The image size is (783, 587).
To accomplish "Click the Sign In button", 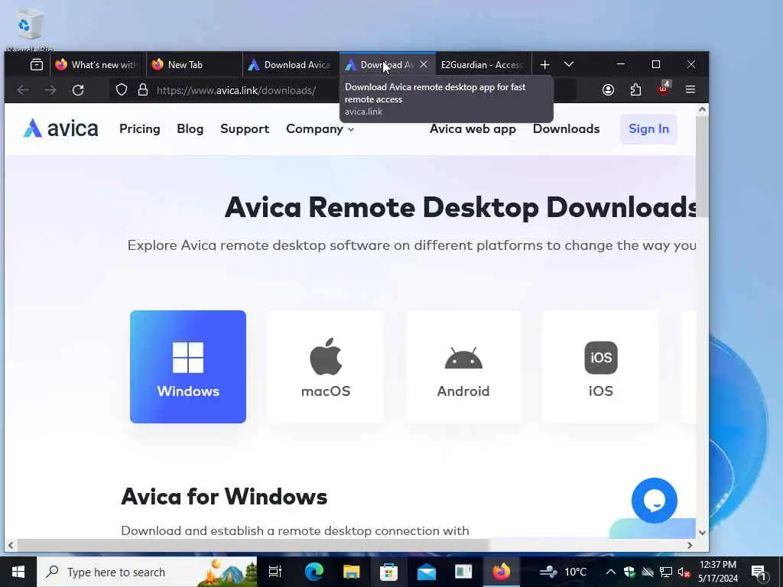I will click(x=648, y=128).
